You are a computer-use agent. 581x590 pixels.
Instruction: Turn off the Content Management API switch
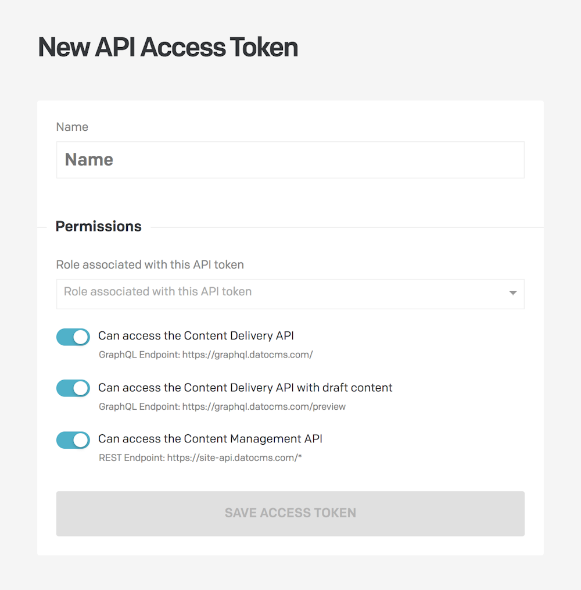point(73,440)
